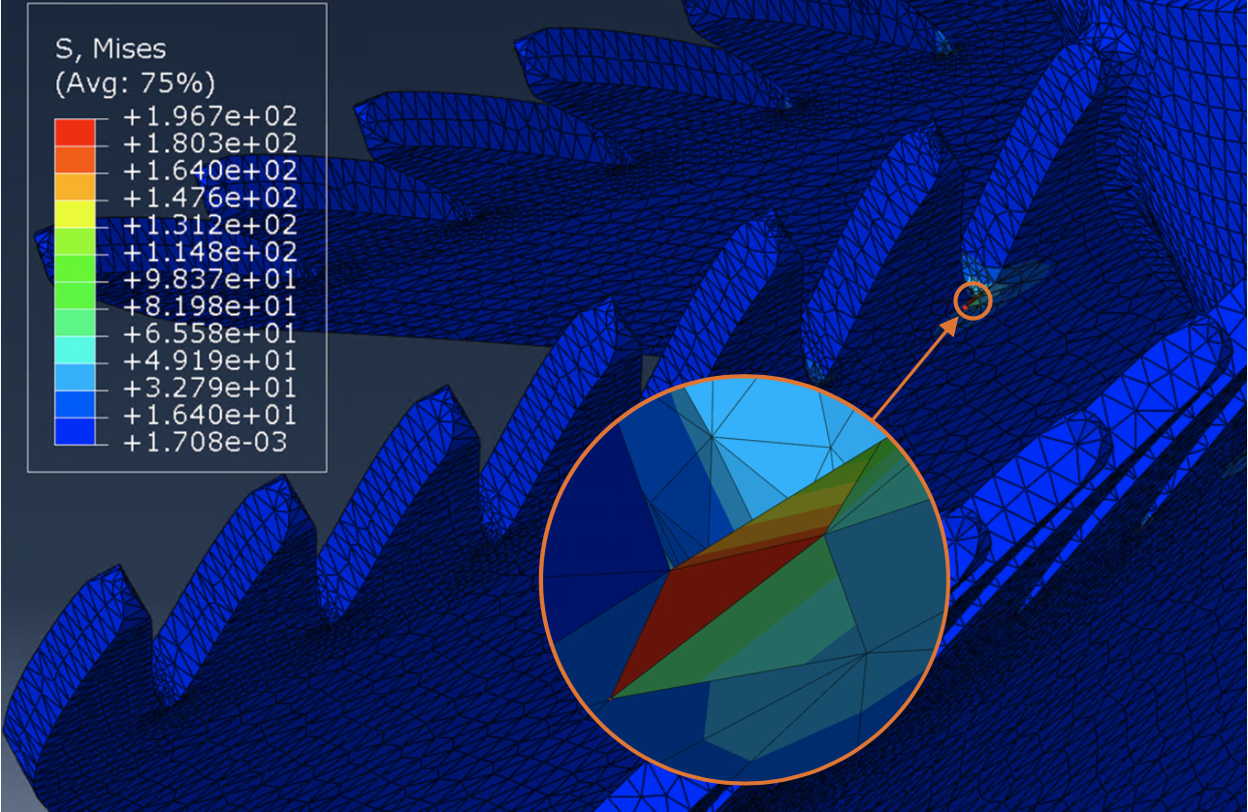This screenshot has width=1248, height=812.
Task: Click the +1.312e+02 legend value
Action: pyautogui.click(x=211, y=226)
